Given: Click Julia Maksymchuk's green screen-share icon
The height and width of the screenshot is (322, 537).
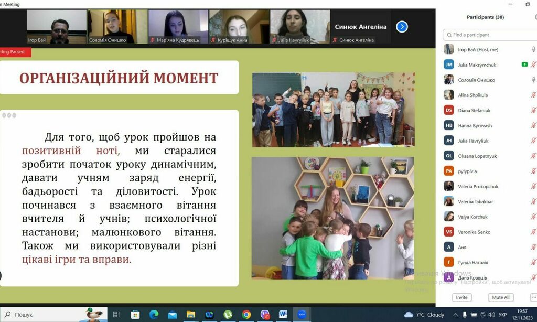Looking at the screenshot, I should pos(524,65).
